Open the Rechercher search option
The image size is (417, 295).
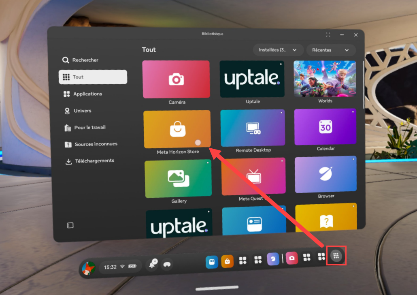coord(80,60)
